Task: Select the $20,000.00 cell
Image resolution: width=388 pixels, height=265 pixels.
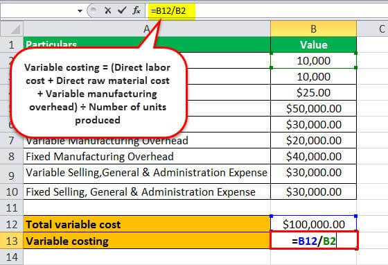Action: pyautogui.click(x=313, y=140)
